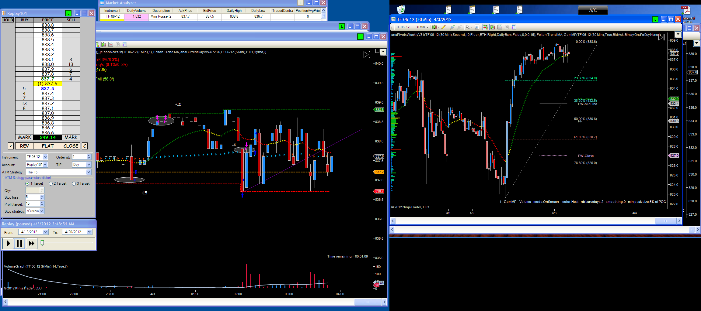
Task: Click the C button beside CLOSE
Action: coord(85,146)
